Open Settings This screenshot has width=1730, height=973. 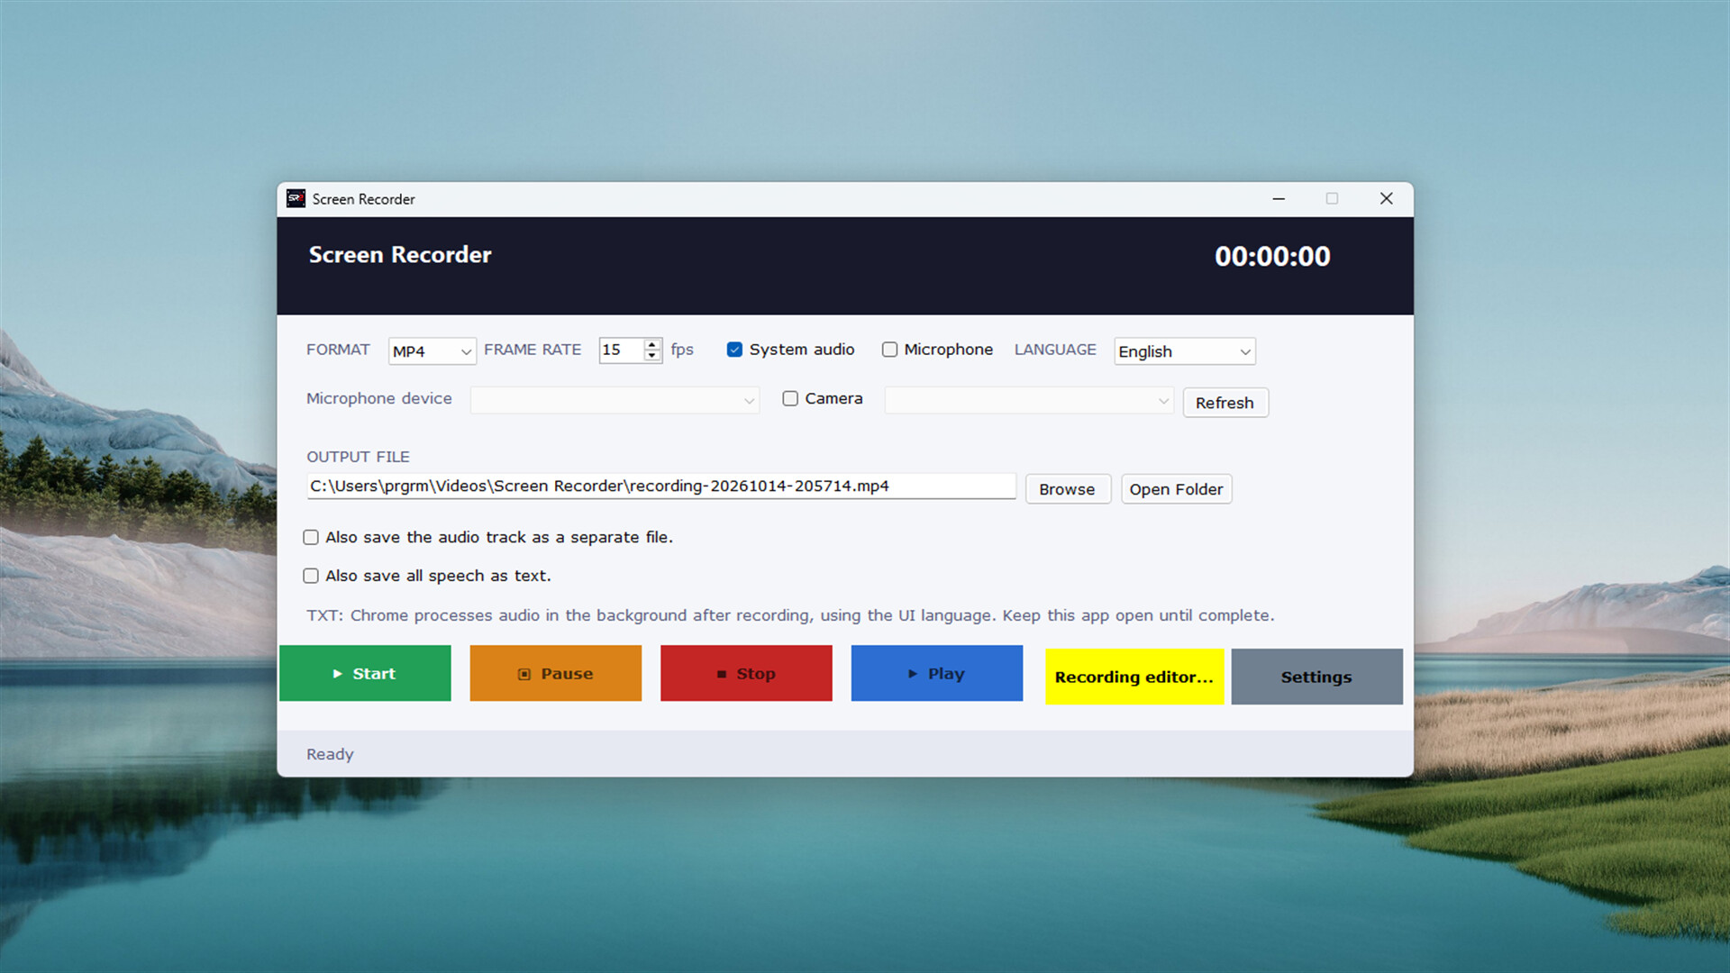[1316, 677]
